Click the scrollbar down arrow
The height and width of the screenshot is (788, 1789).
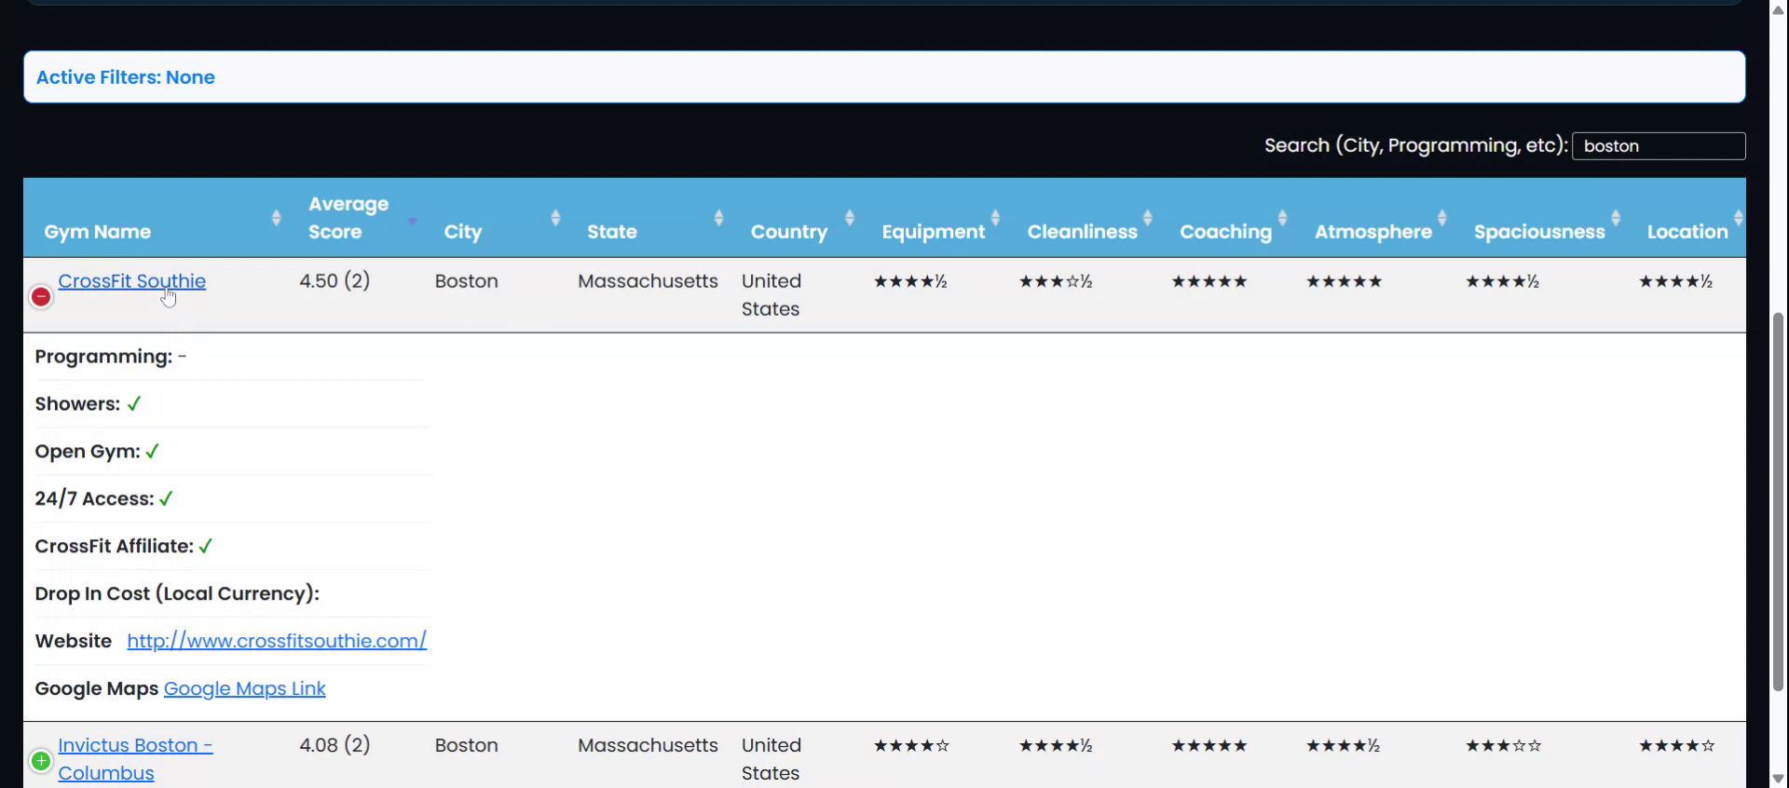(x=1779, y=779)
